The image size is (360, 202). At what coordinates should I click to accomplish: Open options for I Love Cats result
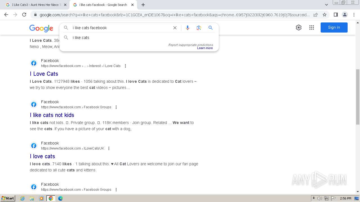click(x=125, y=66)
